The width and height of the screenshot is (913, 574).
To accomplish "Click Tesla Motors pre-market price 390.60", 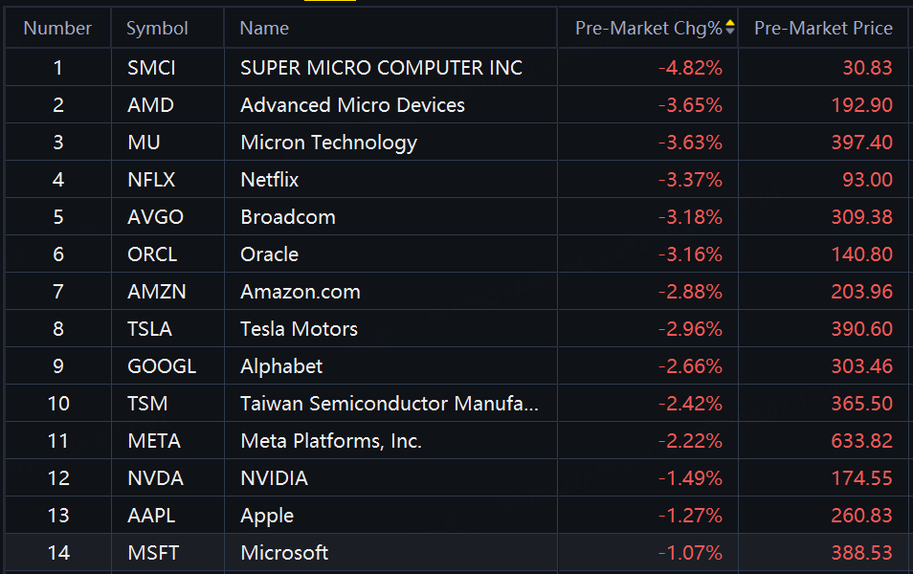I will (x=861, y=329).
